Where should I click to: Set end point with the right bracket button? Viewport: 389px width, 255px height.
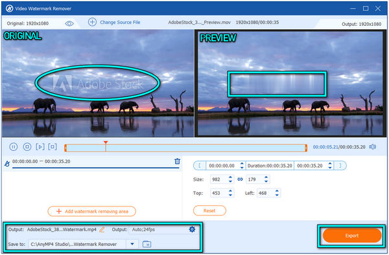click(x=340, y=166)
